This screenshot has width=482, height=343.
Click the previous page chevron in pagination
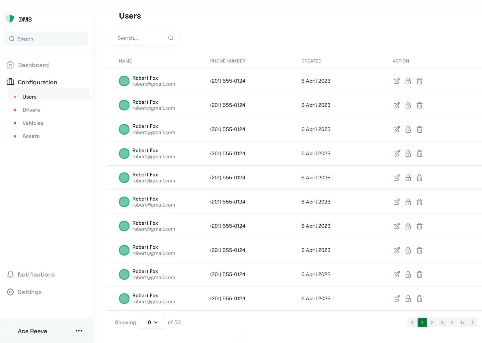tap(412, 322)
